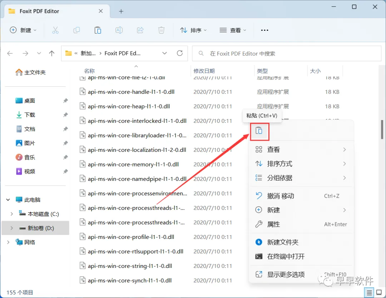
Task: Sort by the 修改日期 column header
Action: point(204,71)
